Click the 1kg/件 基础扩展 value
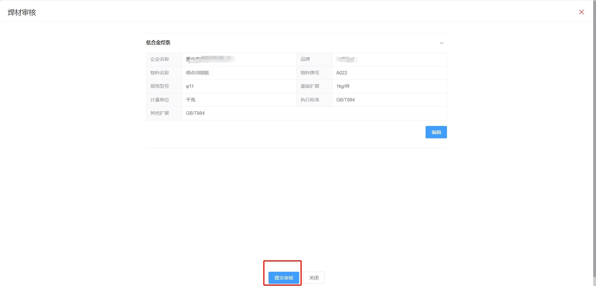This screenshot has width=596, height=286. pyautogui.click(x=343, y=86)
